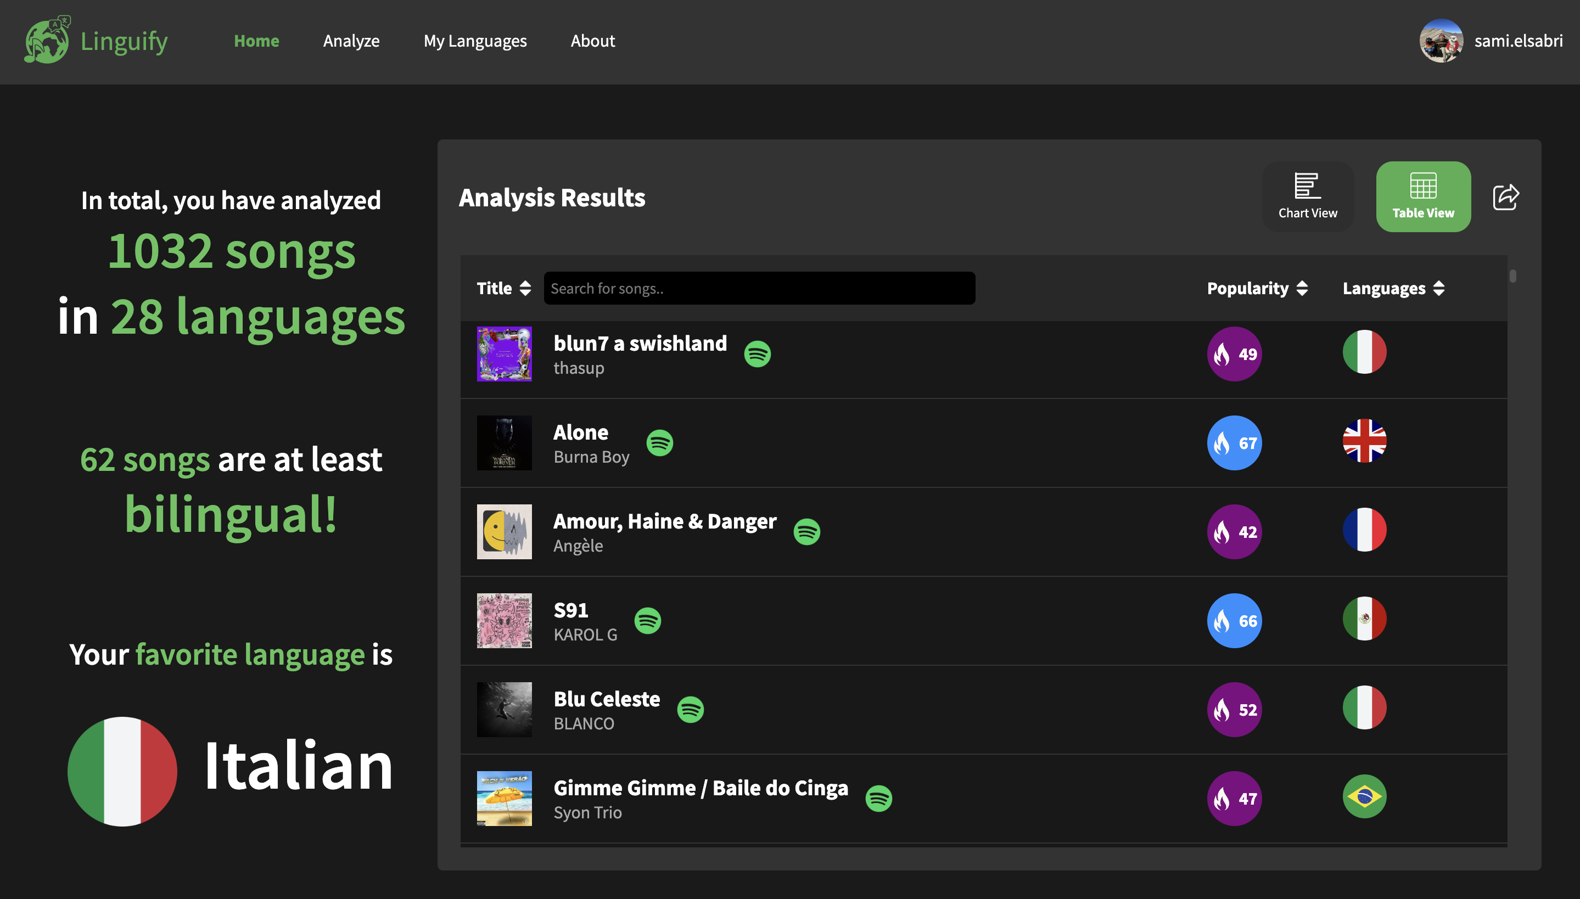Select the Table View toggle

click(x=1422, y=196)
